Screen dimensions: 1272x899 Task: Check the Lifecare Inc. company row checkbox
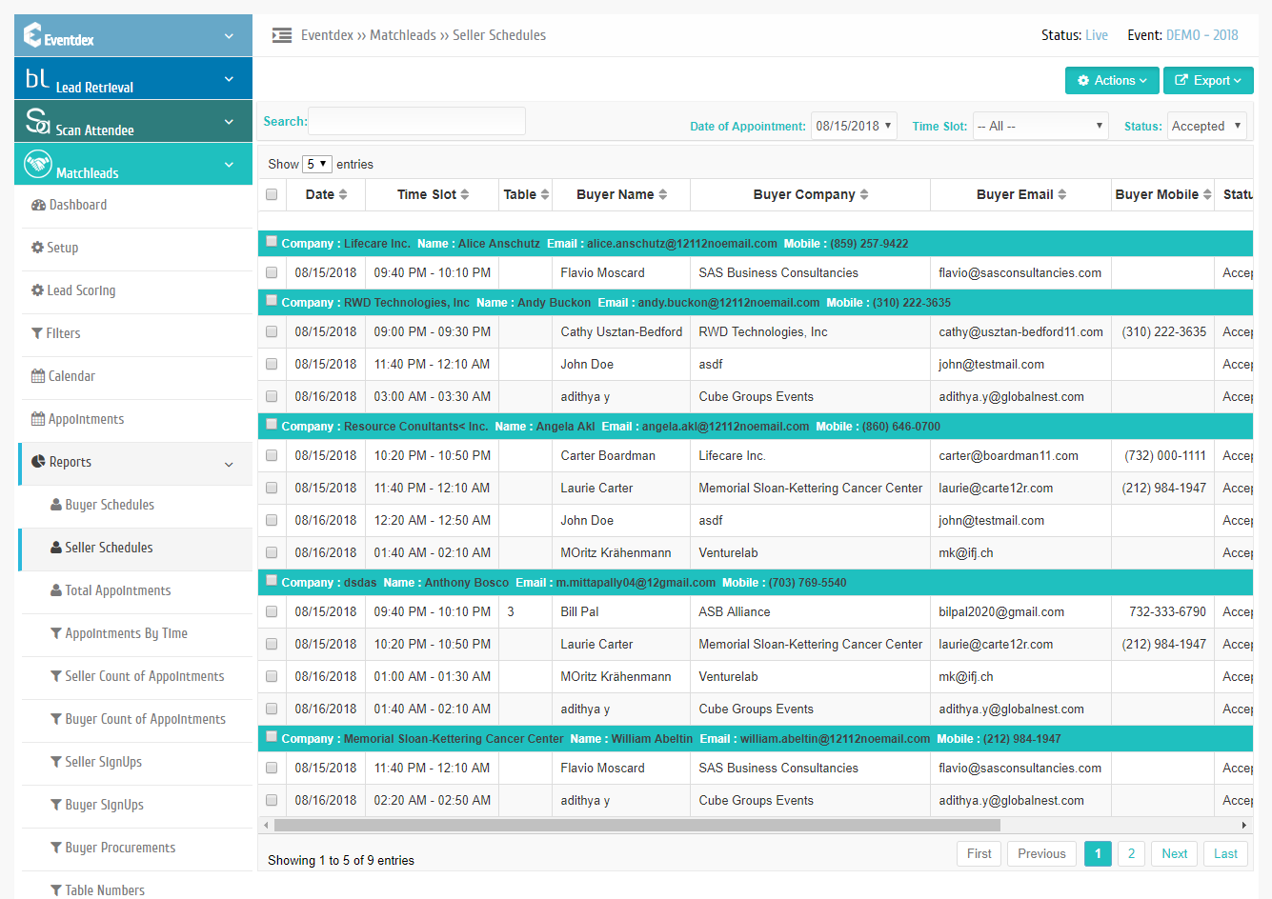coord(272,241)
